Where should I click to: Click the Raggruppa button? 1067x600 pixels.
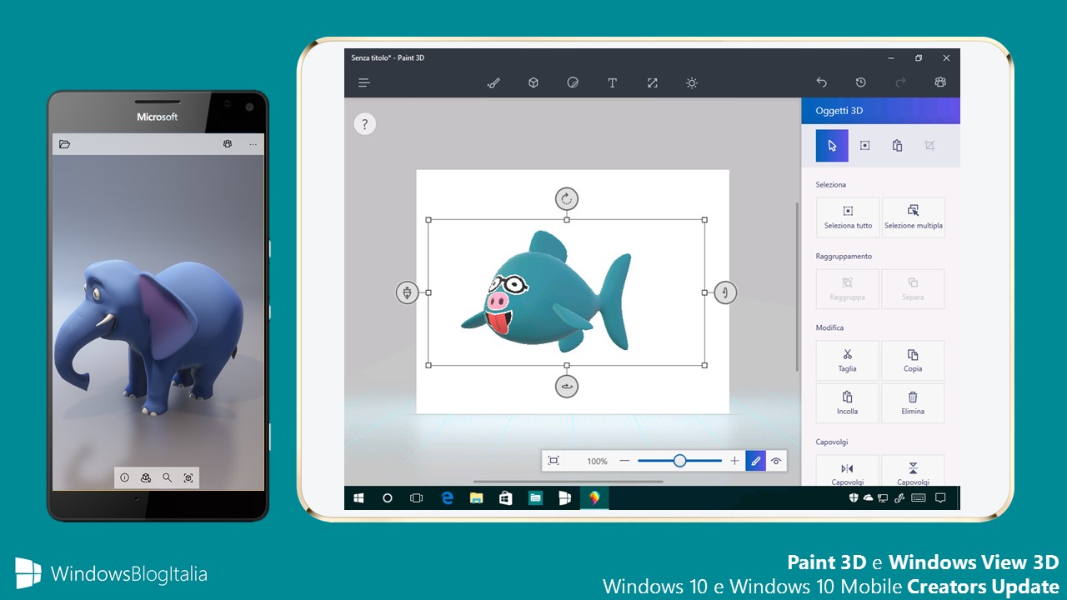[x=848, y=289]
